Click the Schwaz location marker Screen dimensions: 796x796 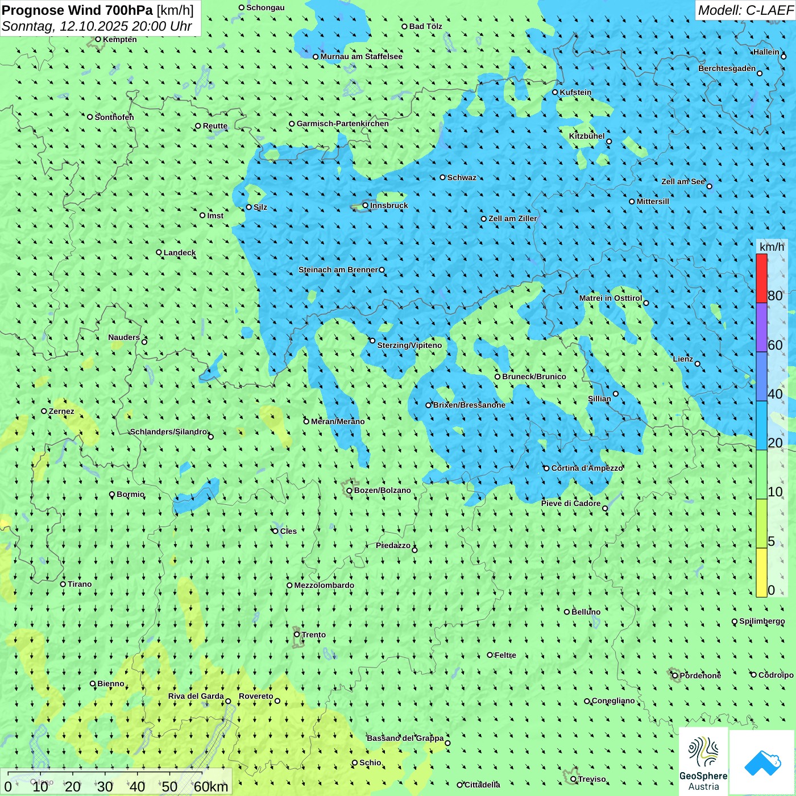tap(442, 177)
